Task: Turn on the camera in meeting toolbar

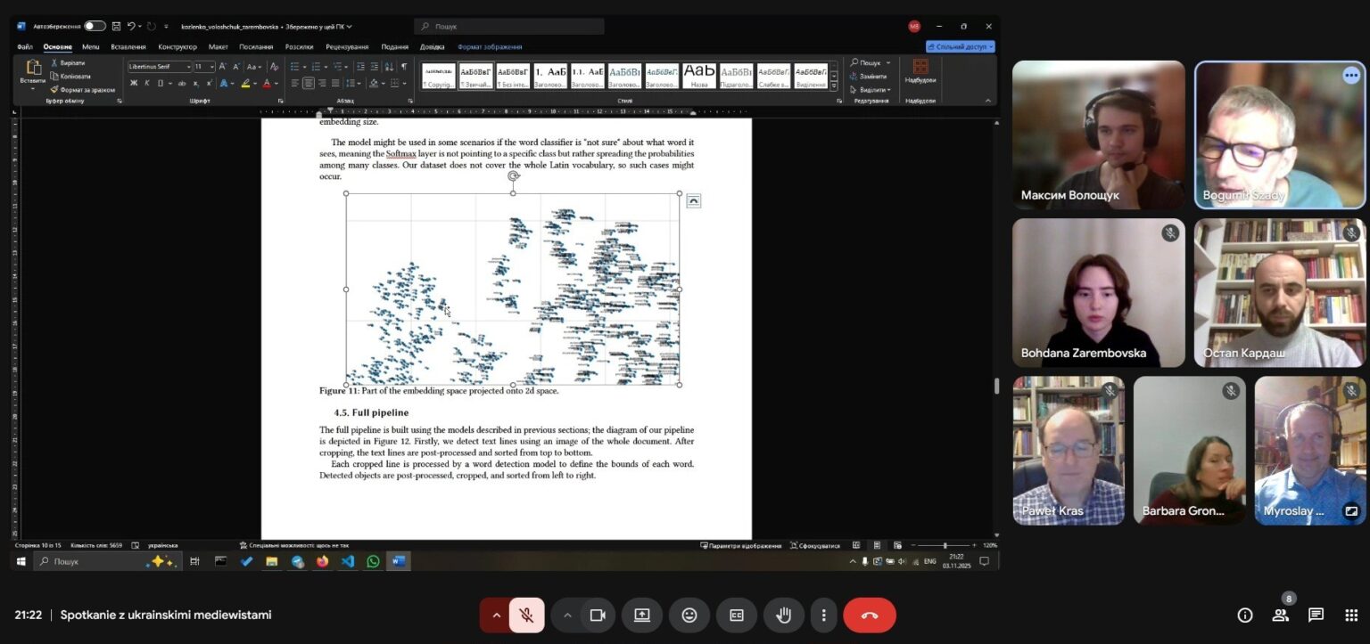Action: [598, 615]
